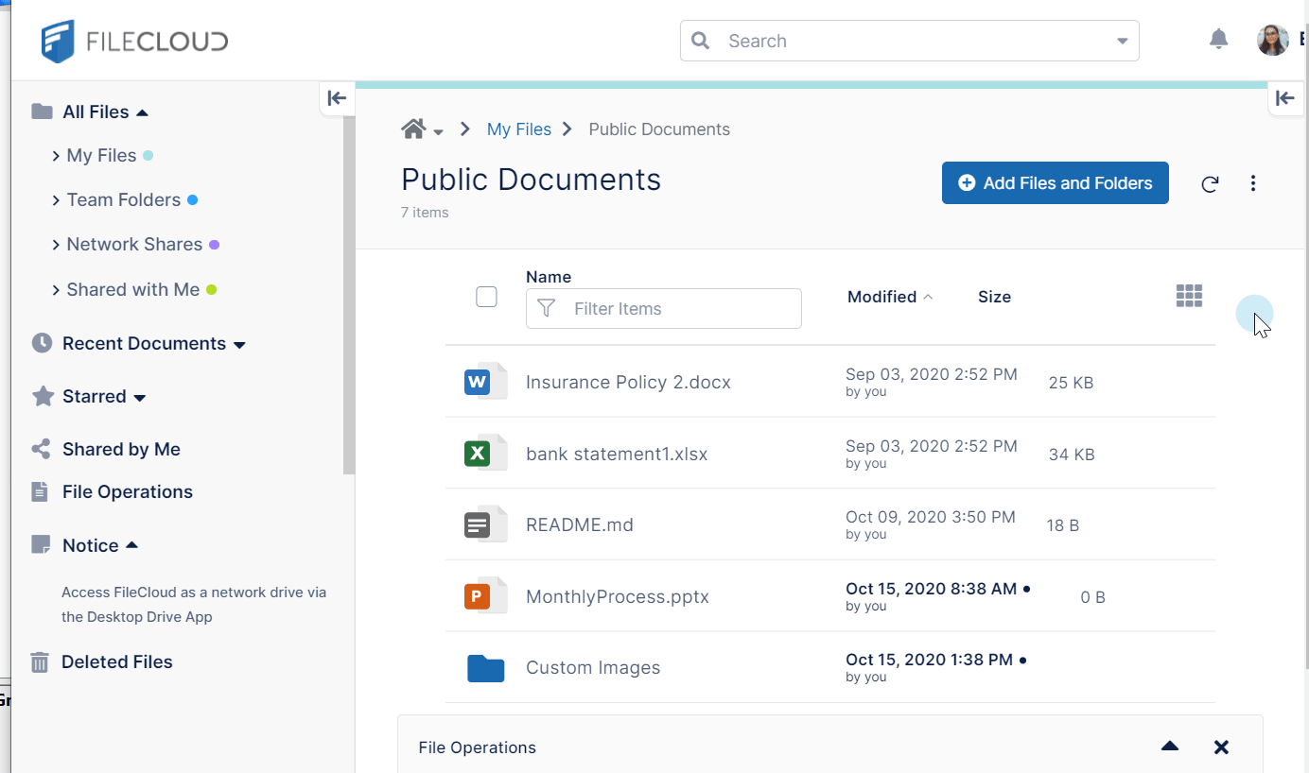Collapse the left sidebar panel
The height and width of the screenshot is (773, 1309).
coord(337,97)
